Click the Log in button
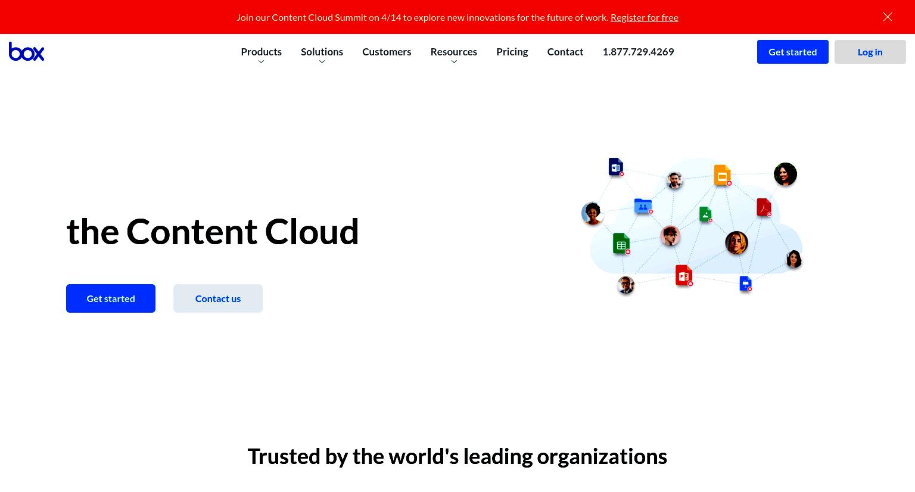The height and width of the screenshot is (492, 915). [x=870, y=52]
